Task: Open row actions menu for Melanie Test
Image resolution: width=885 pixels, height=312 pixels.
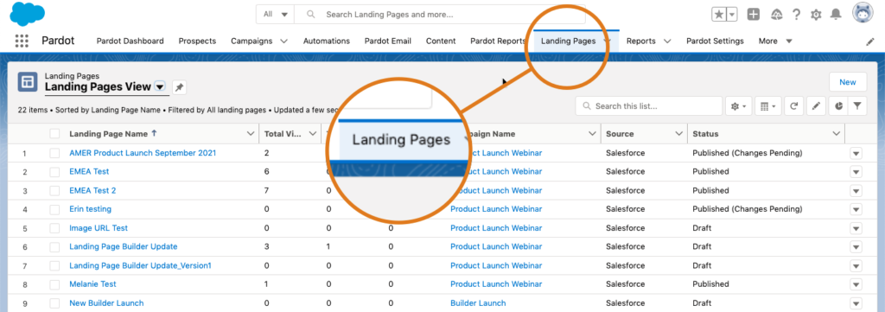Action: 856,284
